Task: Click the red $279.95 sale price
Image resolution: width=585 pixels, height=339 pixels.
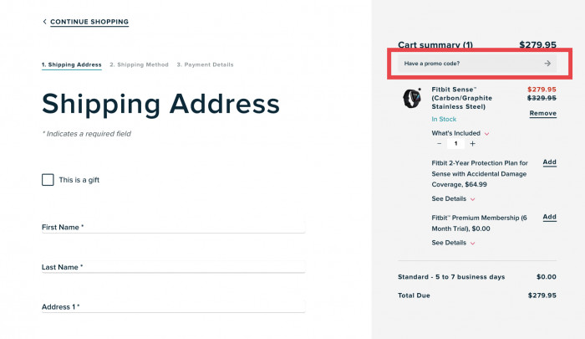Action: click(x=542, y=90)
